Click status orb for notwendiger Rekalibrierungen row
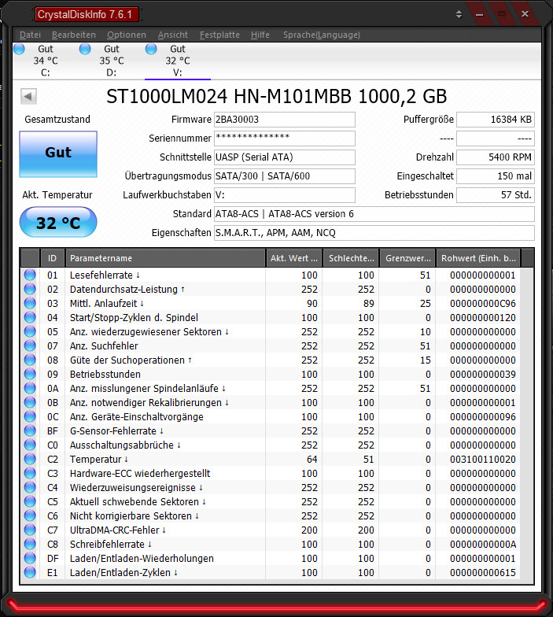 pyautogui.click(x=30, y=402)
